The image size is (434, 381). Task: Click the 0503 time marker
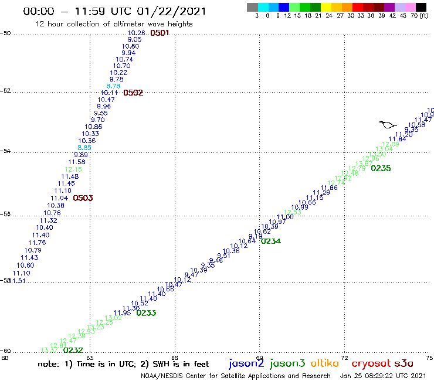tap(83, 198)
